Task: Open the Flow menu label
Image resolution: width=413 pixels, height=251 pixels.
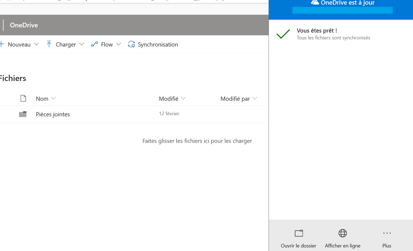Action: tap(107, 45)
